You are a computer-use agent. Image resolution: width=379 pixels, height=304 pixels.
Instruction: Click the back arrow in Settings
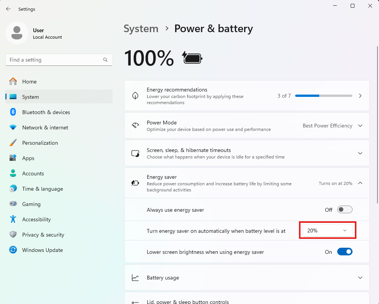click(8, 9)
